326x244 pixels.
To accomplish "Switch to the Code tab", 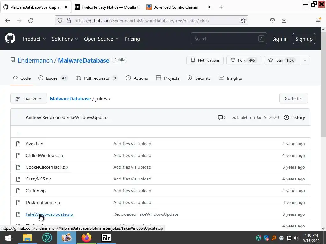I will (22, 78).
